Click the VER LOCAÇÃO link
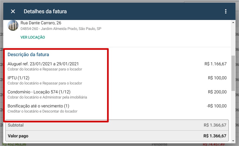This screenshot has width=239, height=146. point(33,37)
